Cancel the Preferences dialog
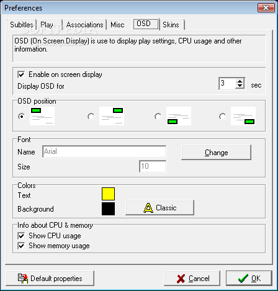This screenshot has width=278, height=291. [x=192, y=279]
